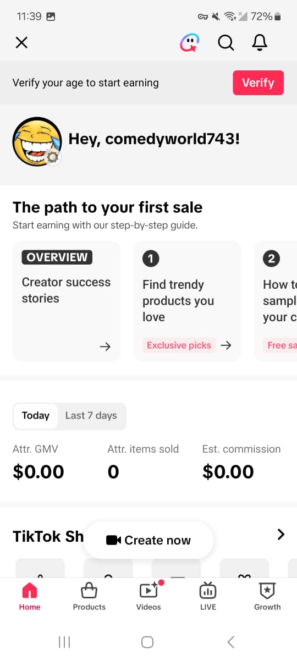Screen dimensions: 297x660
Task: Switch stats to Last 7 days
Action: coord(91,416)
